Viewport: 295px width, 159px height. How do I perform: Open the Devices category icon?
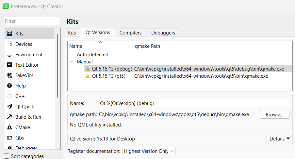[9, 44]
